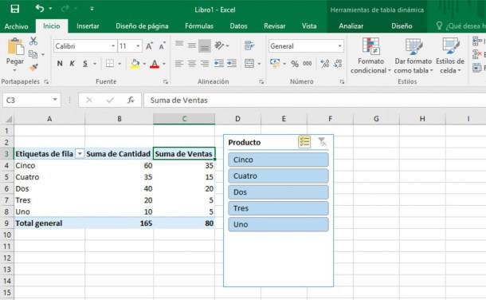
Task: Open the Fuente dialog launcher
Action: pyautogui.click(x=166, y=82)
